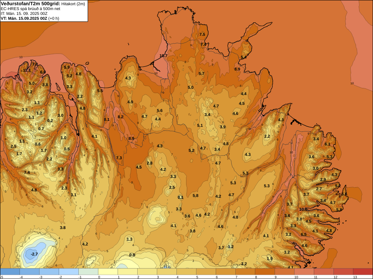Select the 4.9 temperature label
Image resolution: width=373 pixels, height=279 pixels.
coord(130,102)
